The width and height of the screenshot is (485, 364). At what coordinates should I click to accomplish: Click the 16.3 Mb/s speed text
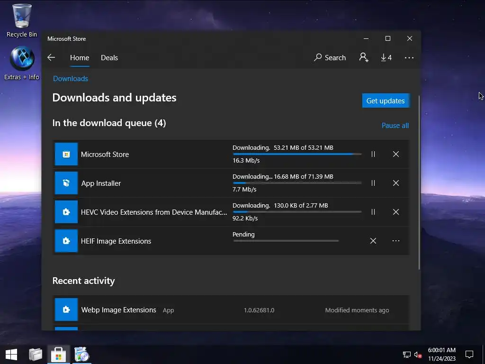[x=246, y=160]
